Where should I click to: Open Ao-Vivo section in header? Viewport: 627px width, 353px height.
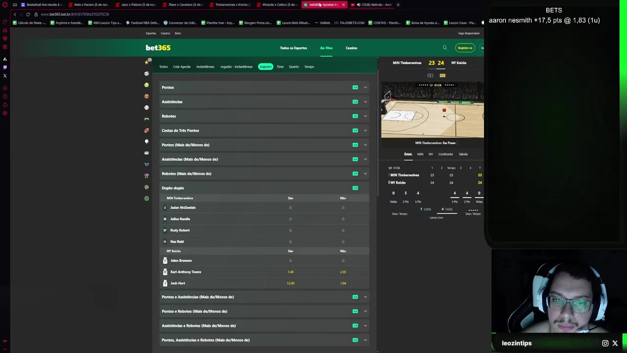tap(326, 48)
